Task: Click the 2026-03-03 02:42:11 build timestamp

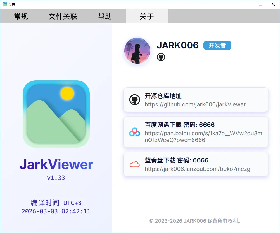Action: 56,211
